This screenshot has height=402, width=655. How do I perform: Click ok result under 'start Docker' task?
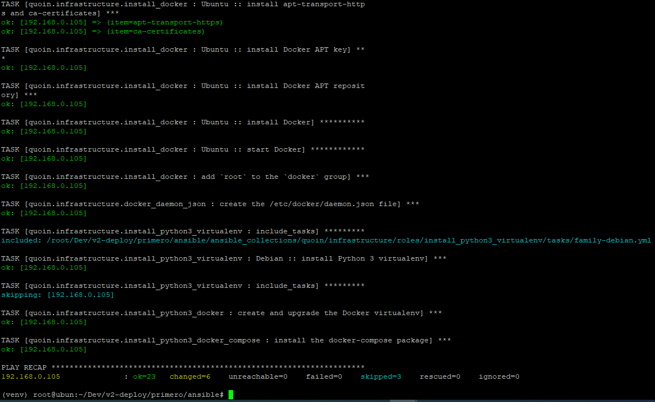44,159
